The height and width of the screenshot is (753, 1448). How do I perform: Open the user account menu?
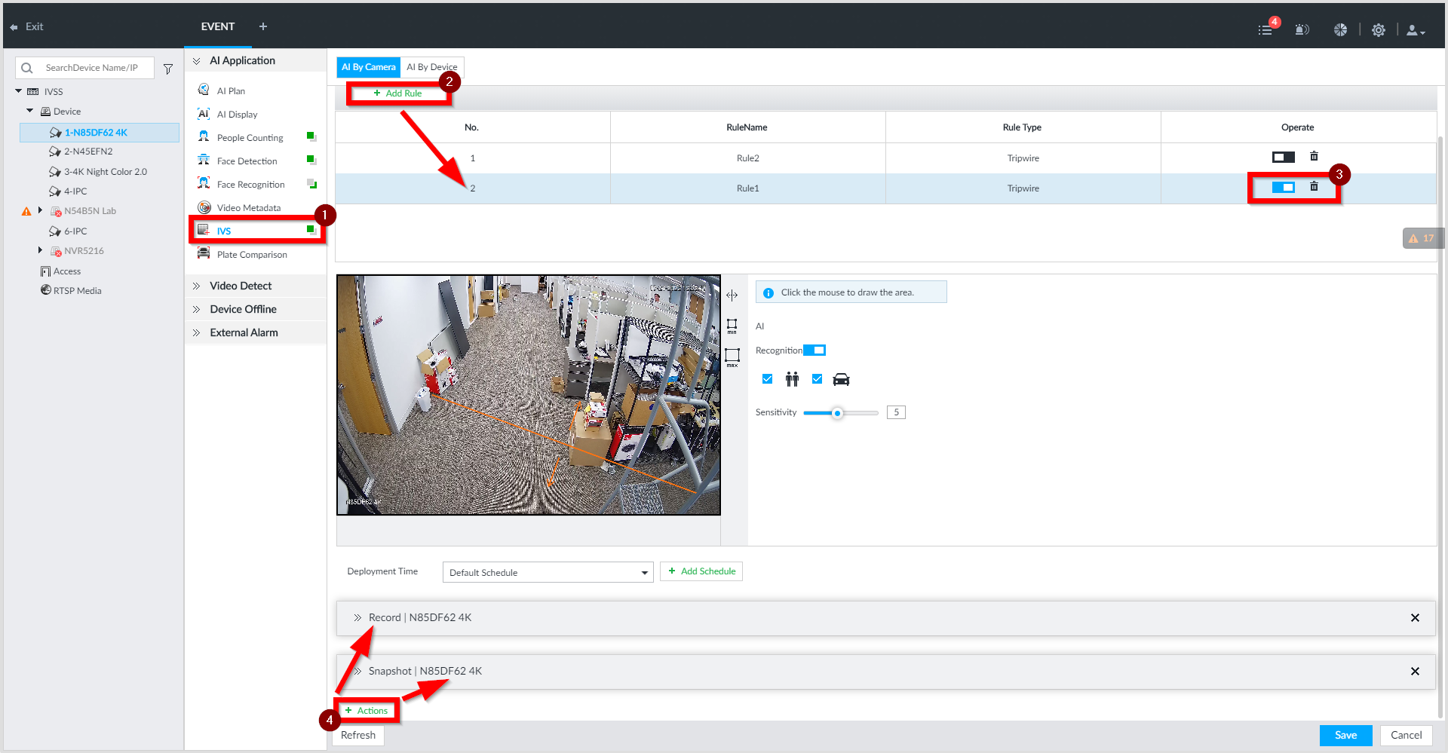click(x=1416, y=30)
